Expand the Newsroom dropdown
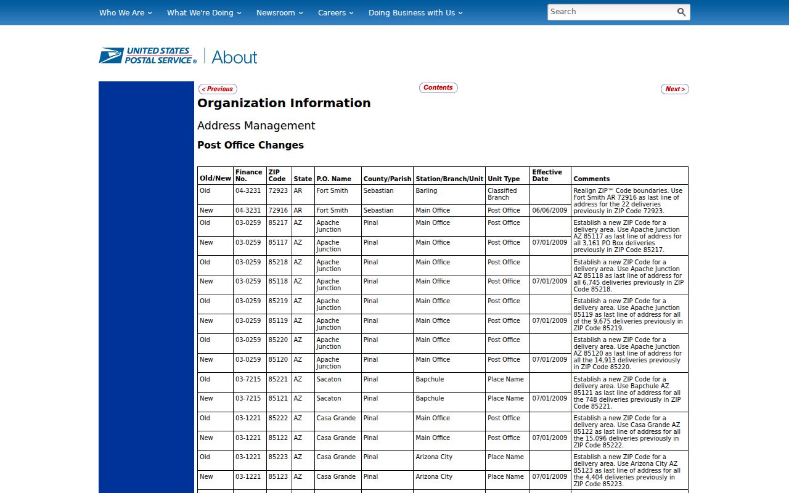The width and height of the screenshot is (789, 493). point(280,12)
